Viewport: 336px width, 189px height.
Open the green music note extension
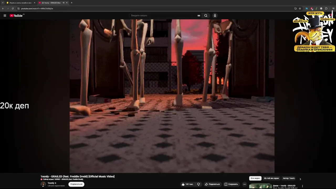[x=316, y=8]
